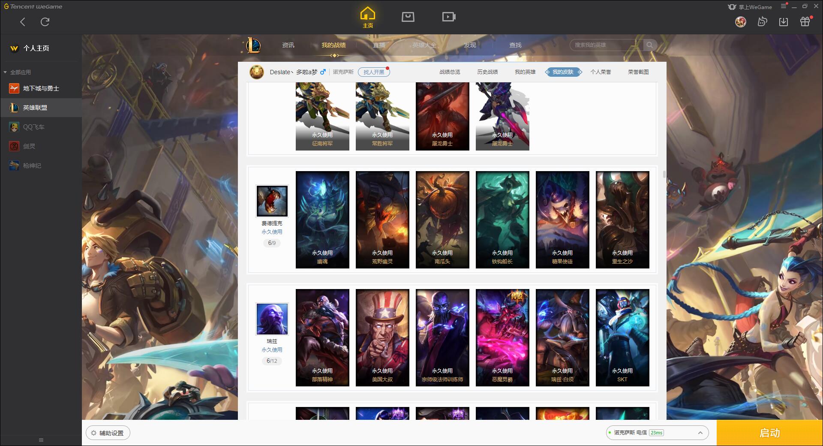Focus the 搜索我的英雄 search field

[607, 45]
